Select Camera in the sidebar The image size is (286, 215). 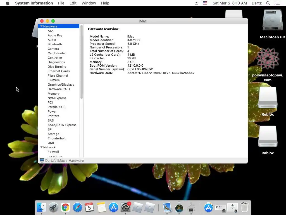[53, 49]
